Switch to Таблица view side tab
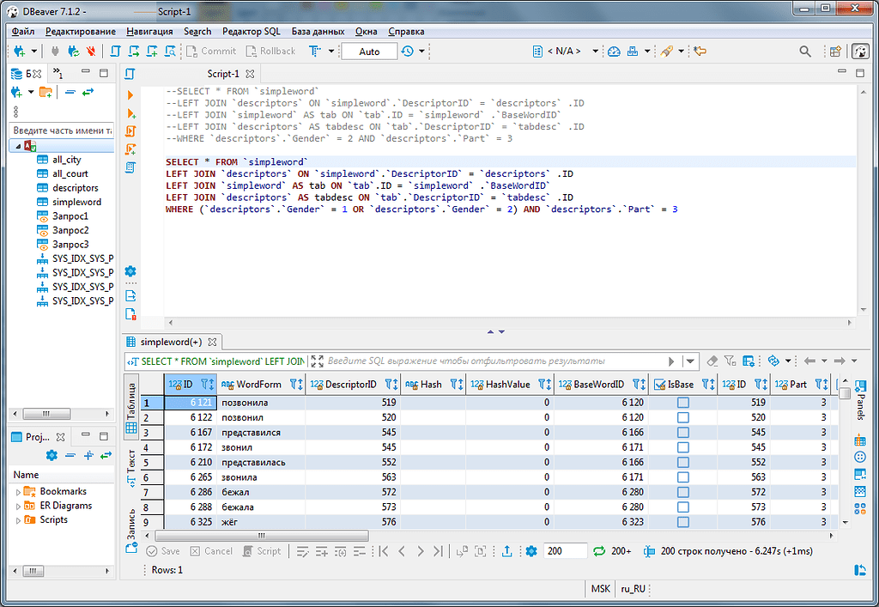The height and width of the screenshot is (607, 879). (131, 408)
